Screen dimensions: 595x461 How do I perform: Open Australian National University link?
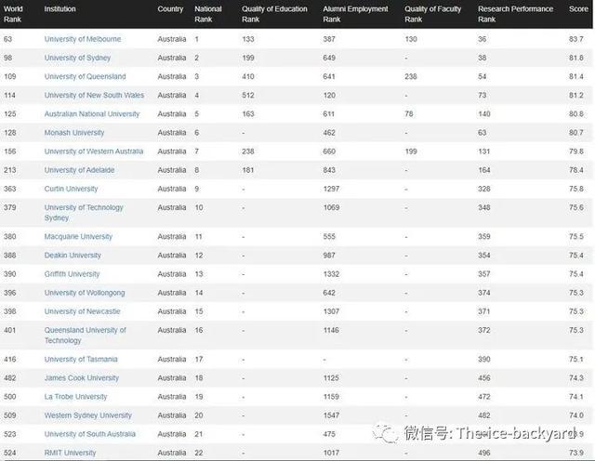click(x=92, y=113)
